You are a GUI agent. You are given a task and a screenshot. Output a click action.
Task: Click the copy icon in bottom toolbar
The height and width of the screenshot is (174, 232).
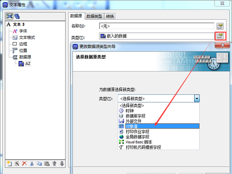click(x=39, y=164)
